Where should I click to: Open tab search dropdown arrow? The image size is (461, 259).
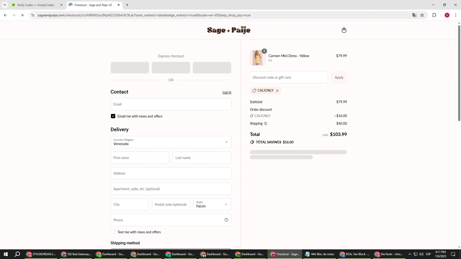[x=5, y=5]
